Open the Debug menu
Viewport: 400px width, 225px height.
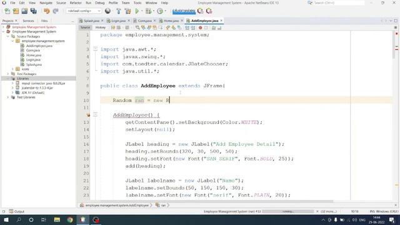coord(100,2)
